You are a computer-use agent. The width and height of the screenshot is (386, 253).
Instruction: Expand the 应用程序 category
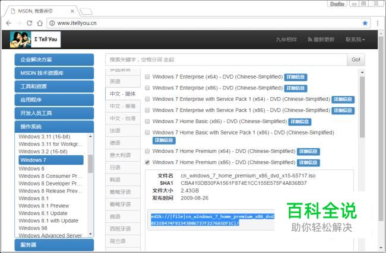(54, 100)
